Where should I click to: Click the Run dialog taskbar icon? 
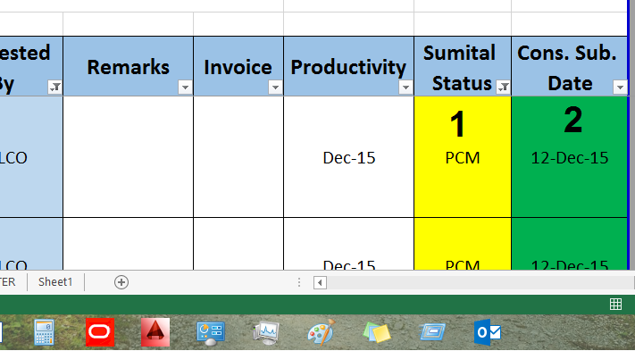tap(432, 332)
